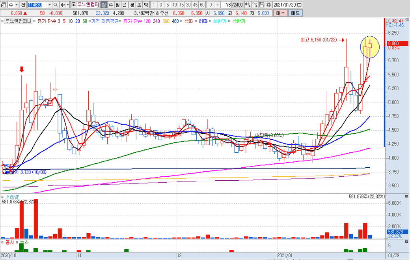The image size is (410, 260).
Task: Click the top-left chart layout icon
Action: (x=3, y=5)
